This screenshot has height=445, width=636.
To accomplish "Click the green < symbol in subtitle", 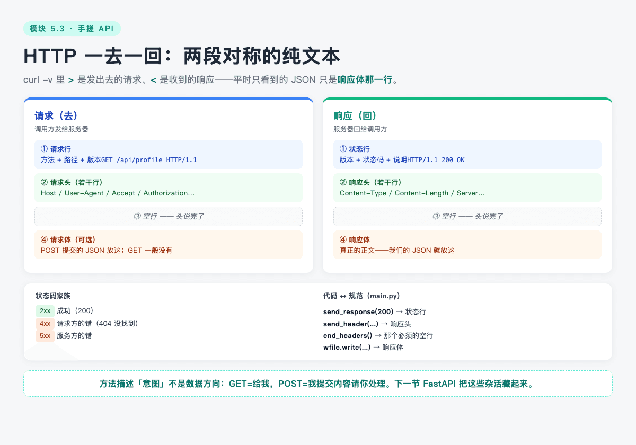I will coord(153,80).
